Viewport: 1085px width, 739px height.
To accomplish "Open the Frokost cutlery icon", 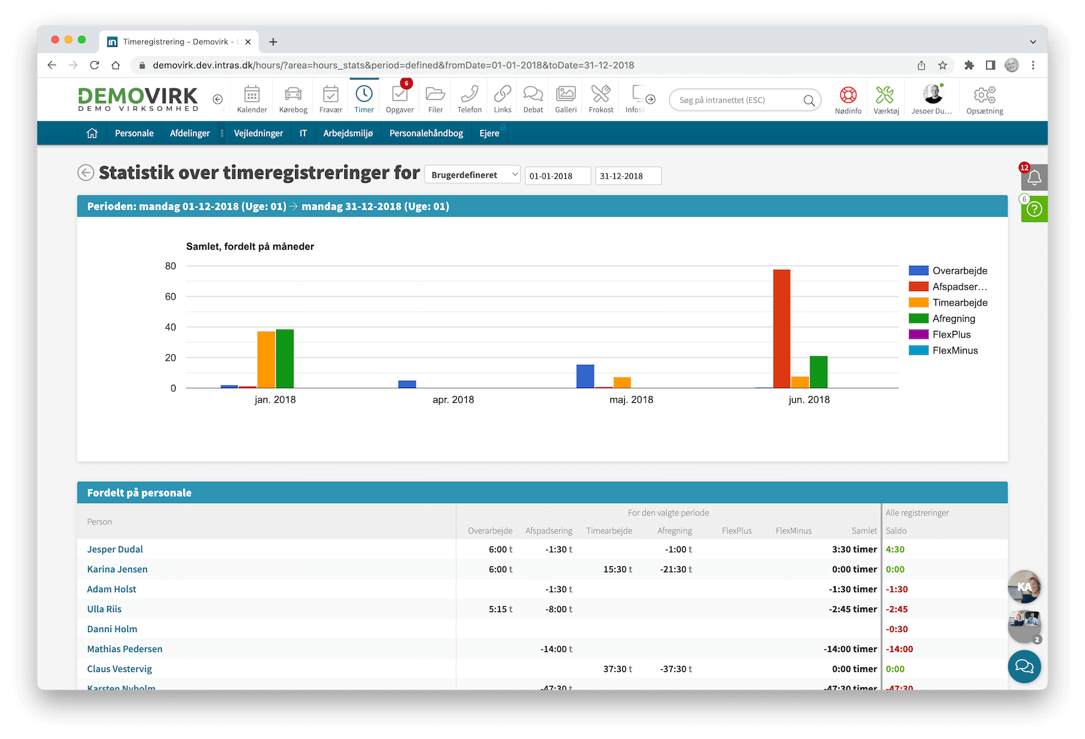I will 601,99.
